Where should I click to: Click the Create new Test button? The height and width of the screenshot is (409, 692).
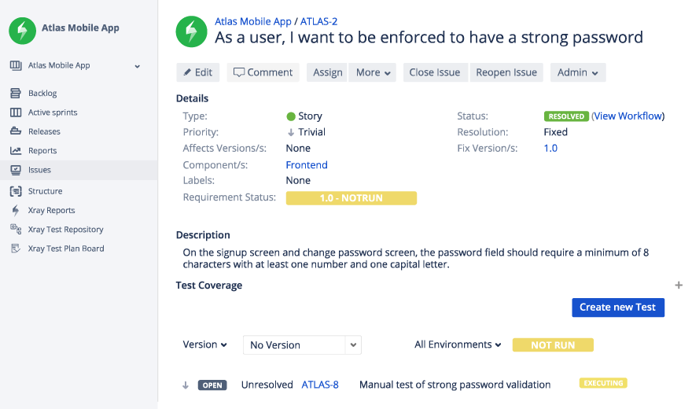[617, 307]
